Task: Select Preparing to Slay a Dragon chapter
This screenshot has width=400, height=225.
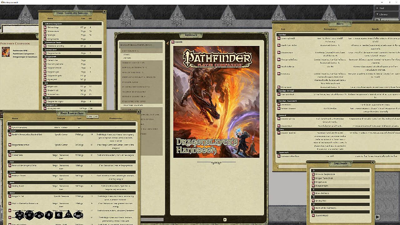Action: [x=138, y=77]
